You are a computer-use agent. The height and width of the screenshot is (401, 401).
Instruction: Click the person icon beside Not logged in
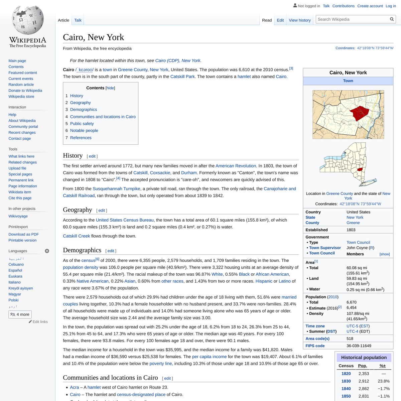pos(295,6)
